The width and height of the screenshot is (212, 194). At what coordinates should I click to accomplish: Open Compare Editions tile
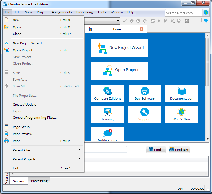108,94
